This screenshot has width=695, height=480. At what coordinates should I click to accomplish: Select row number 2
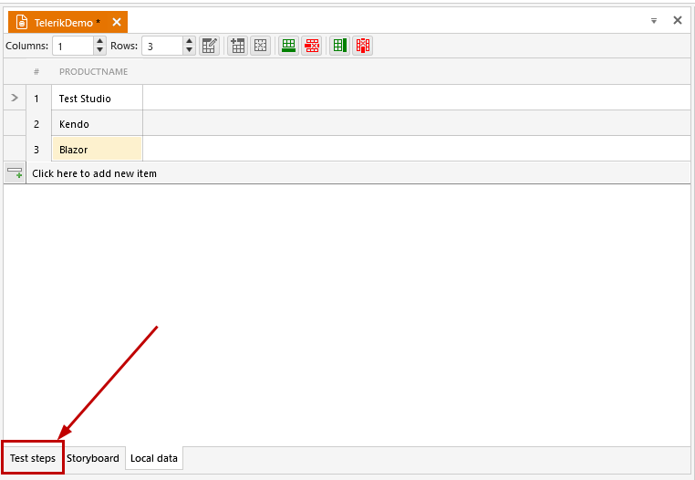point(36,124)
